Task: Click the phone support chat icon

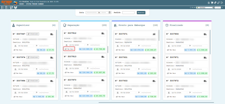Action: (x=215, y=3)
